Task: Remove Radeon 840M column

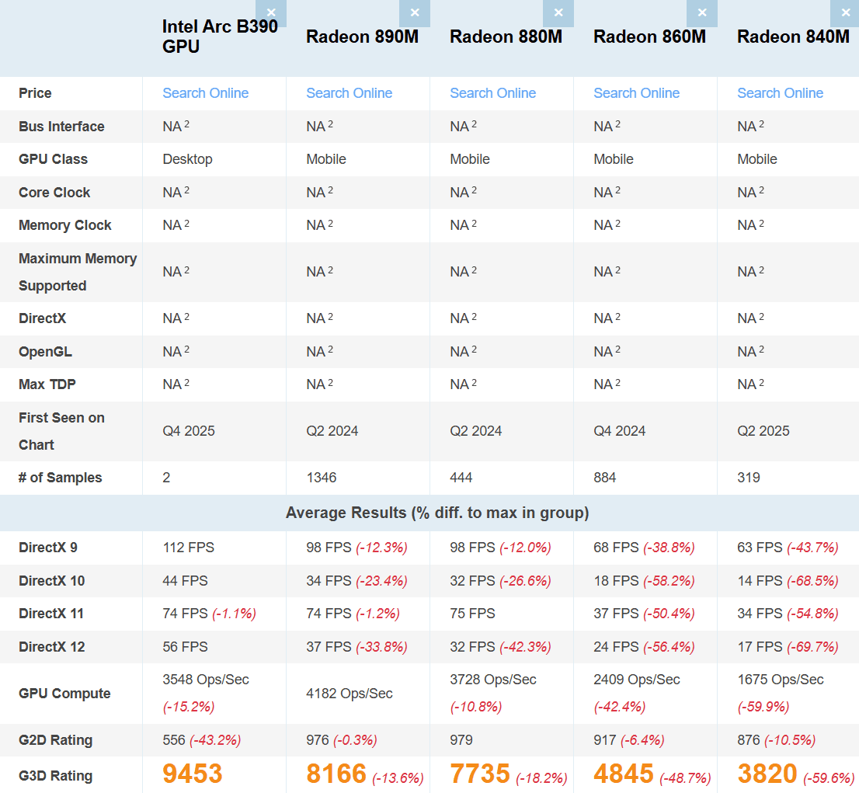Action: 845,13
